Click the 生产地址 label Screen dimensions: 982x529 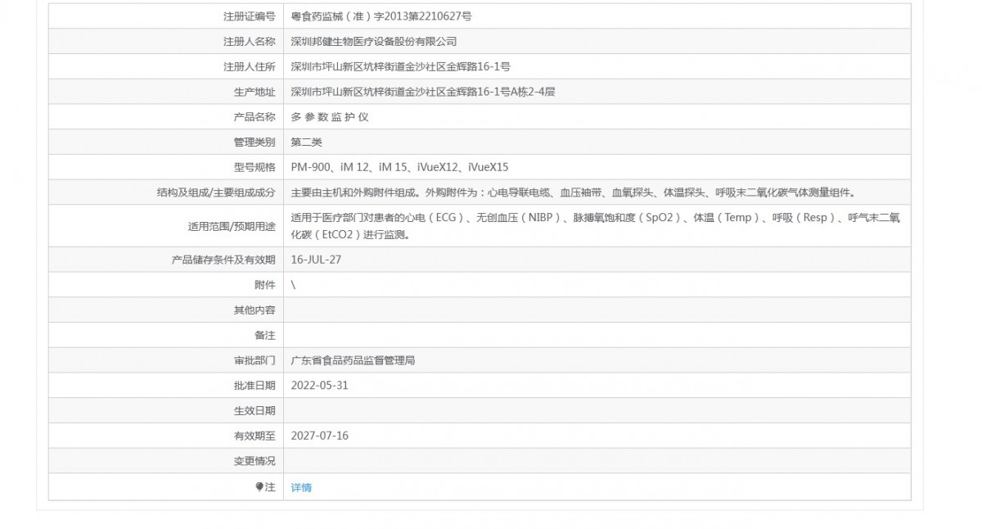pos(255,92)
